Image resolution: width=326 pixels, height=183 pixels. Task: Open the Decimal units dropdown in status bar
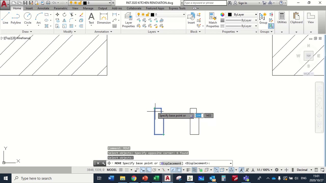click(304, 170)
